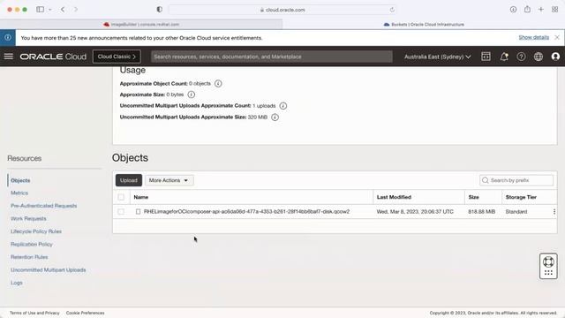Image resolution: width=565 pixels, height=318 pixels.
Task: Click the Standard storage tier cell
Action: (516, 212)
